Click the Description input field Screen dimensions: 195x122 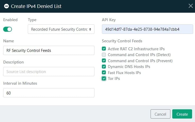tap(49, 72)
